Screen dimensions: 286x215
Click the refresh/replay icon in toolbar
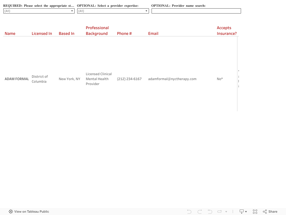tap(219, 212)
